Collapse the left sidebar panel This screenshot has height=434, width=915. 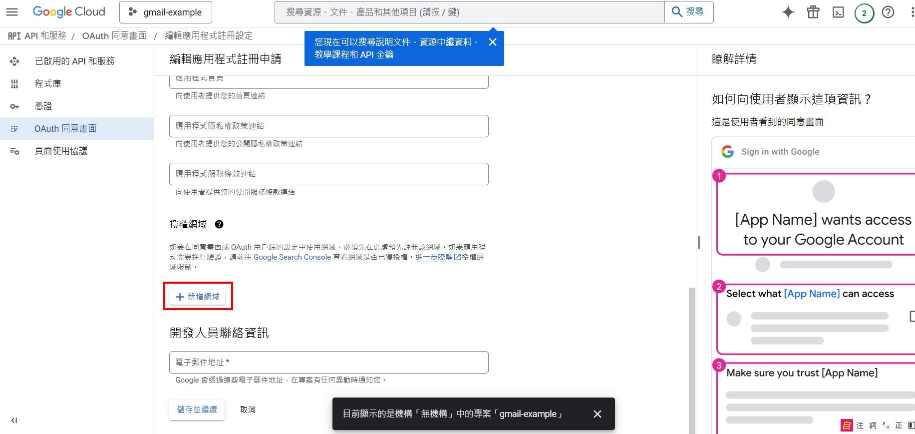click(14, 421)
